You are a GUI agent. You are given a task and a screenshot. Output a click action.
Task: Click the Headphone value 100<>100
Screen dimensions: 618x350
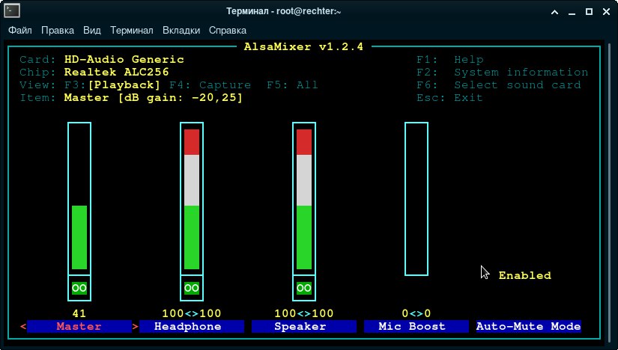click(x=192, y=313)
